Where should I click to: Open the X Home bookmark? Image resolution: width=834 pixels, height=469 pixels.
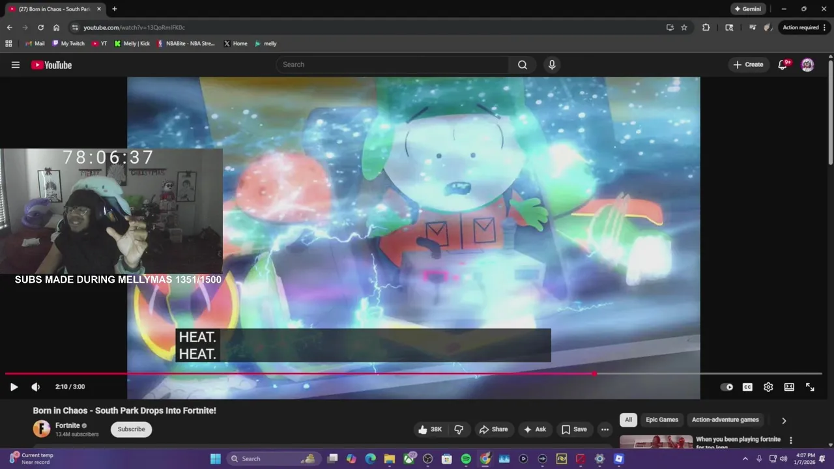tap(235, 44)
